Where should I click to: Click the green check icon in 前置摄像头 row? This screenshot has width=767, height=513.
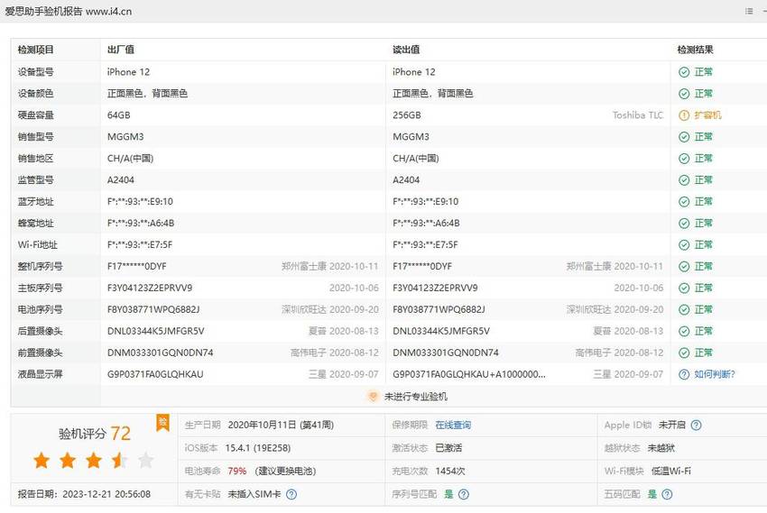(684, 353)
